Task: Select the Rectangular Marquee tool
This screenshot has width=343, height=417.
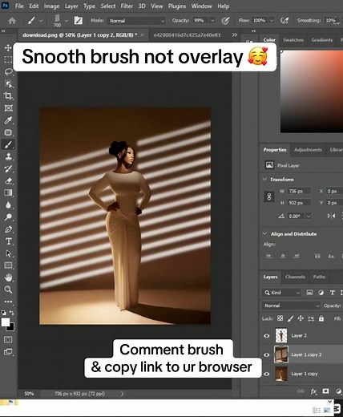Action: click(8, 59)
